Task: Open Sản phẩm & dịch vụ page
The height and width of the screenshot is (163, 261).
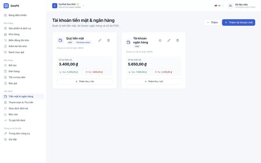Action: [23, 28]
